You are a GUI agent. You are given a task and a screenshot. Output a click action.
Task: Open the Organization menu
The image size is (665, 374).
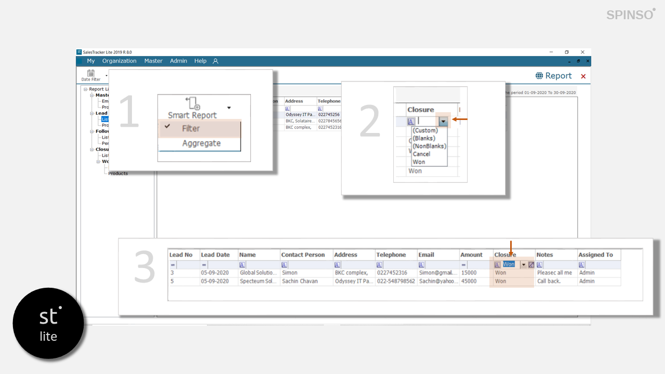(x=119, y=61)
